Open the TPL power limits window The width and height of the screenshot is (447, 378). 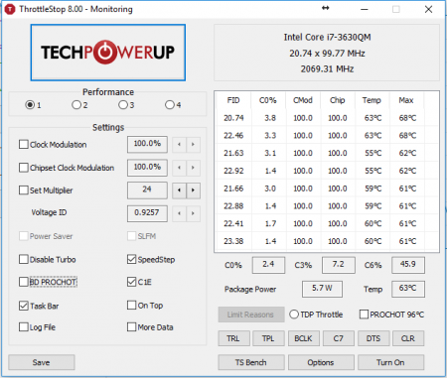pyautogui.click(x=268, y=338)
